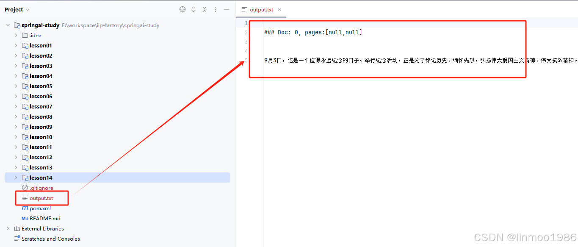This screenshot has width=578, height=247.
Task: Expand All nodes using the chevron icon
Action: click(x=194, y=9)
